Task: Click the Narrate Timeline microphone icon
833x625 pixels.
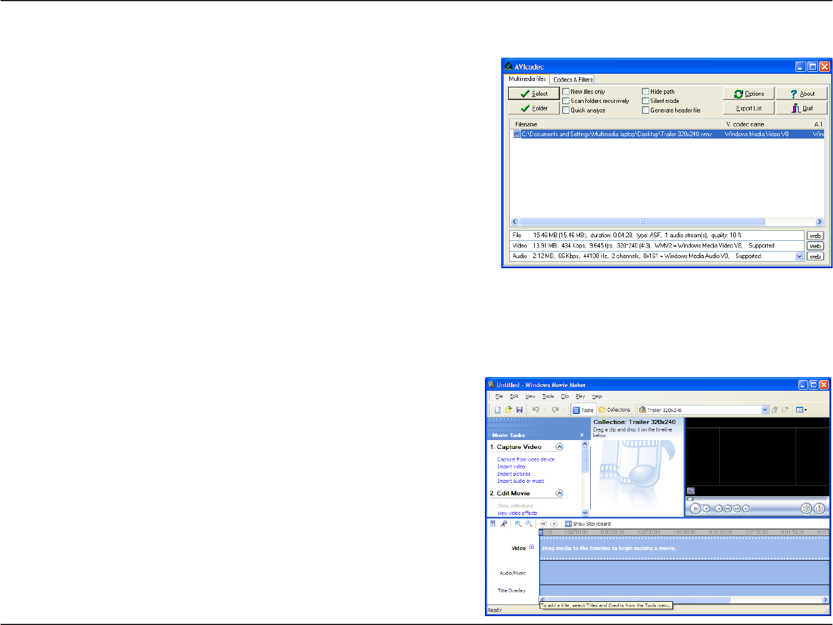Action: pos(504,524)
